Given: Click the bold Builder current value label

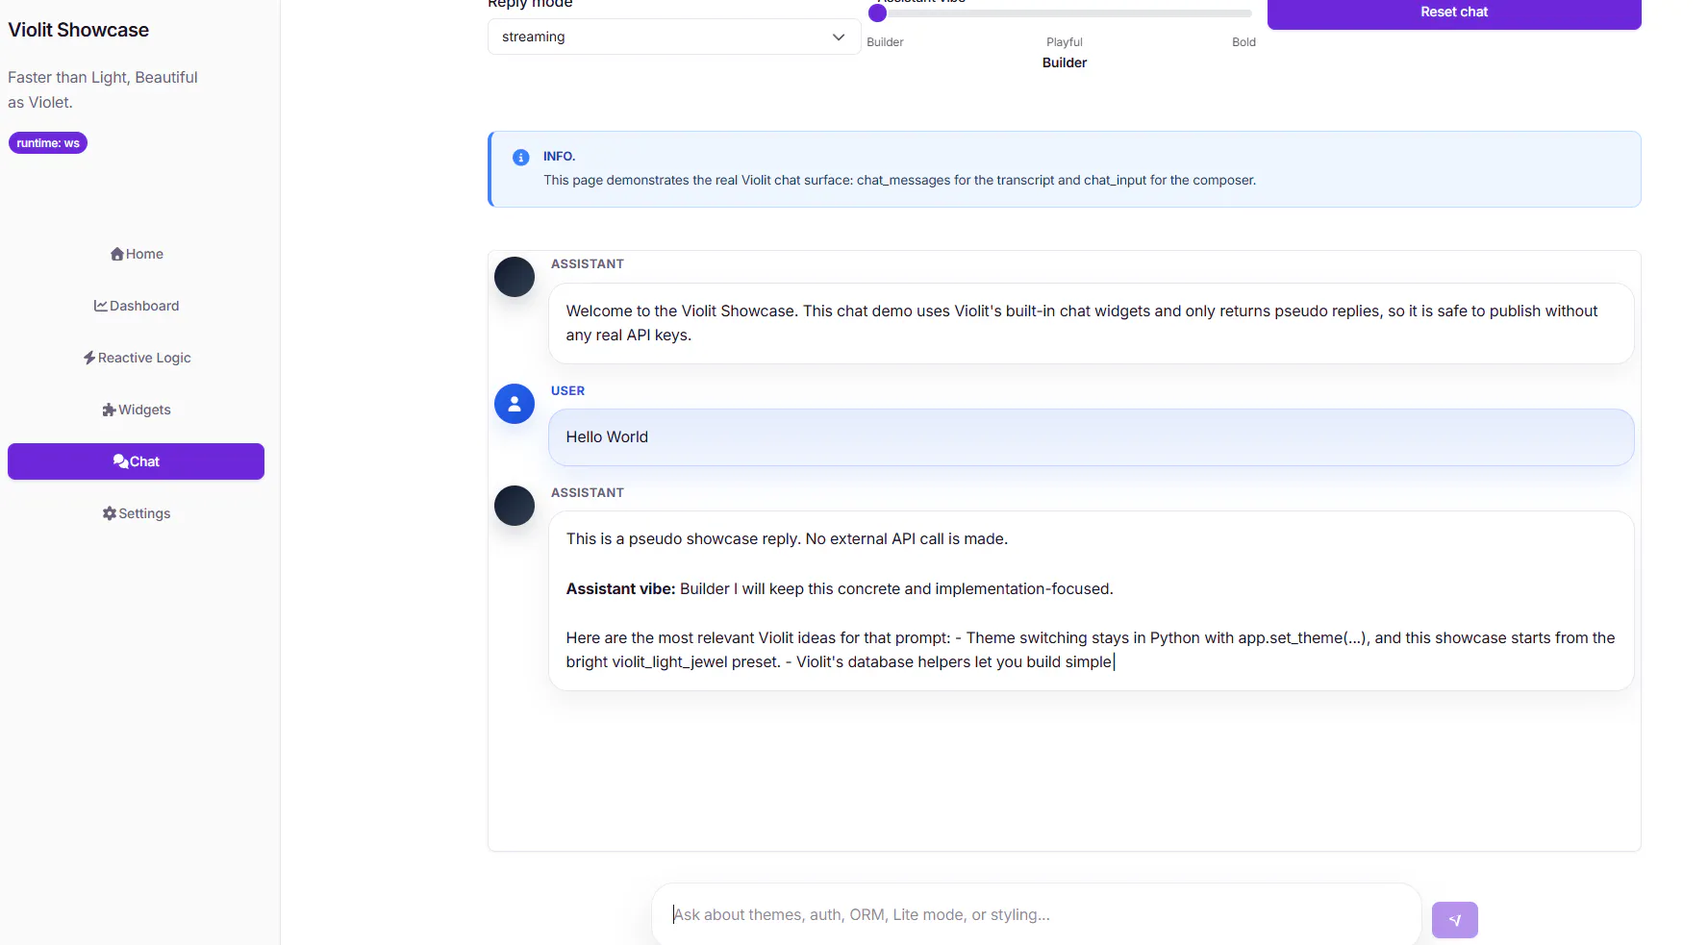Looking at the screenshot, I should [x=1065, y=62].
